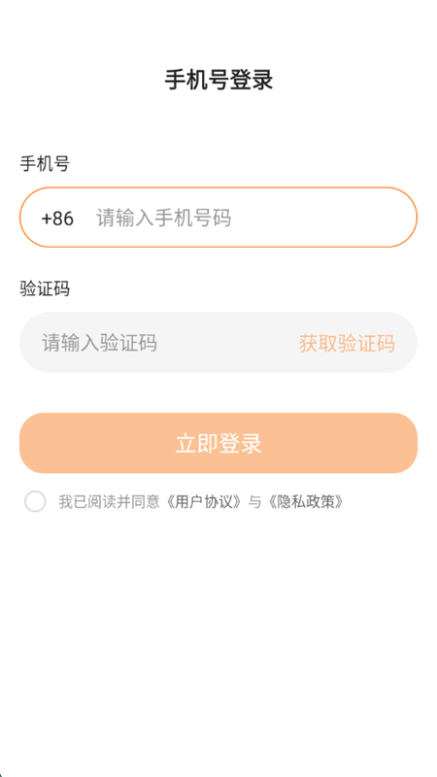Submit login via the orange 立即登录 button

[x=218, y=443]
